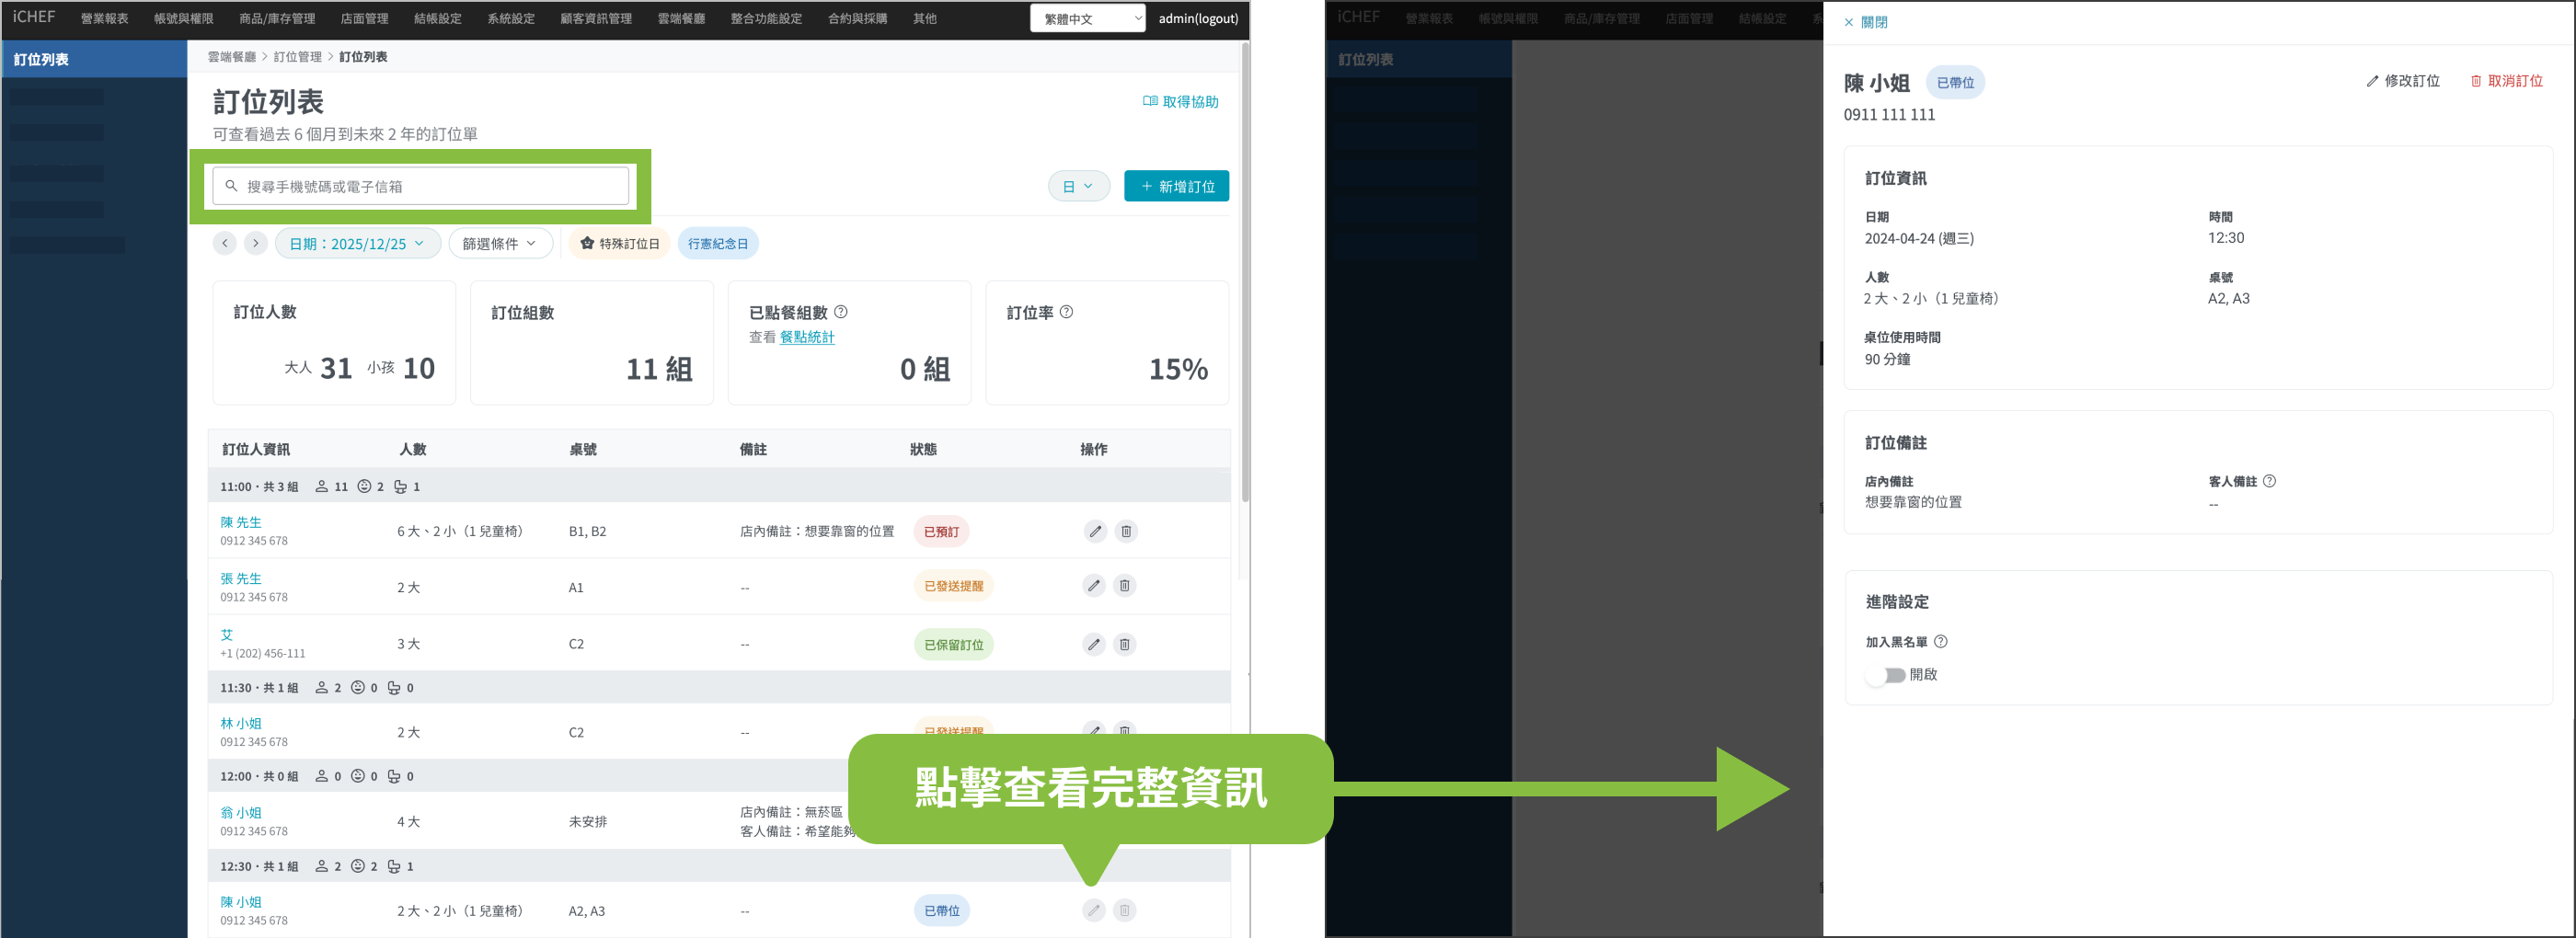This screenshot has width=2576, height=938.
Task: Click edit pencil icon for 陳 先生 reservation
Action: (x=1095, y=531)
